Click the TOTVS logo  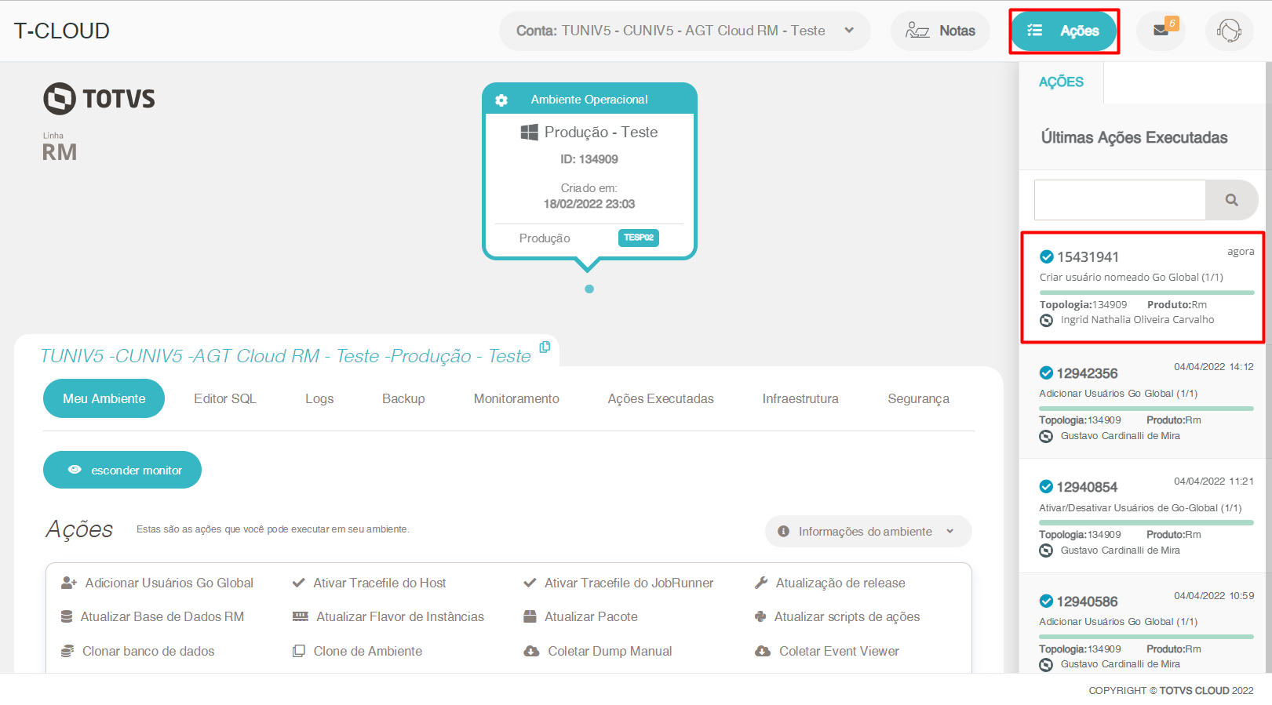pyautogui.click(x=99, y=99)
